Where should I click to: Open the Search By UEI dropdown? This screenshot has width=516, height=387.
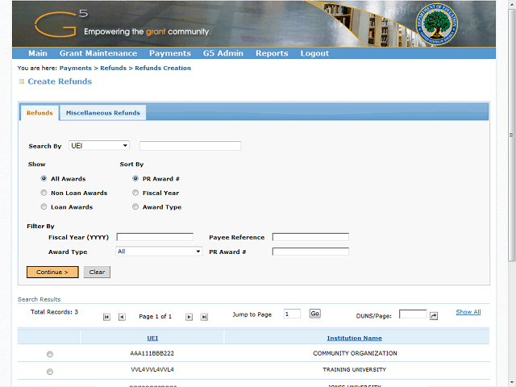click(x=99, y=146)
